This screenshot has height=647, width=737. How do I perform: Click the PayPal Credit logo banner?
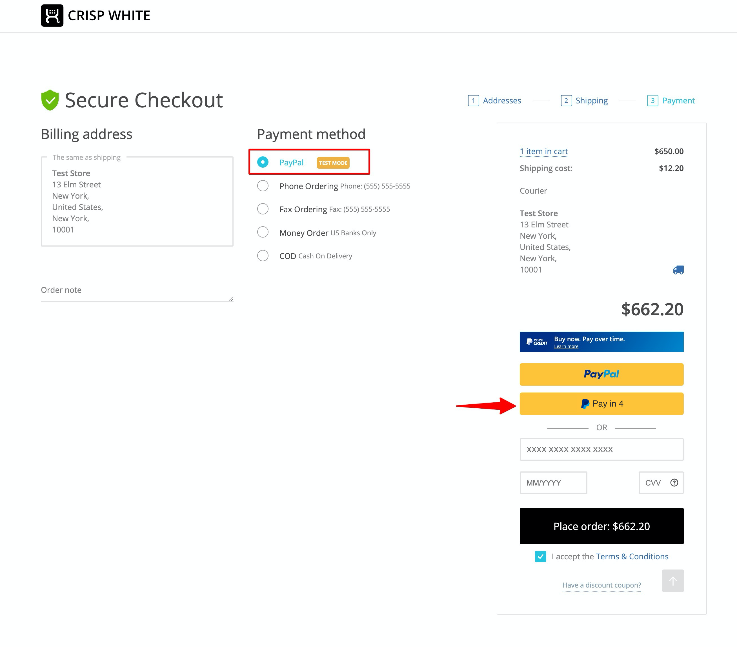[x=536, y=342]
